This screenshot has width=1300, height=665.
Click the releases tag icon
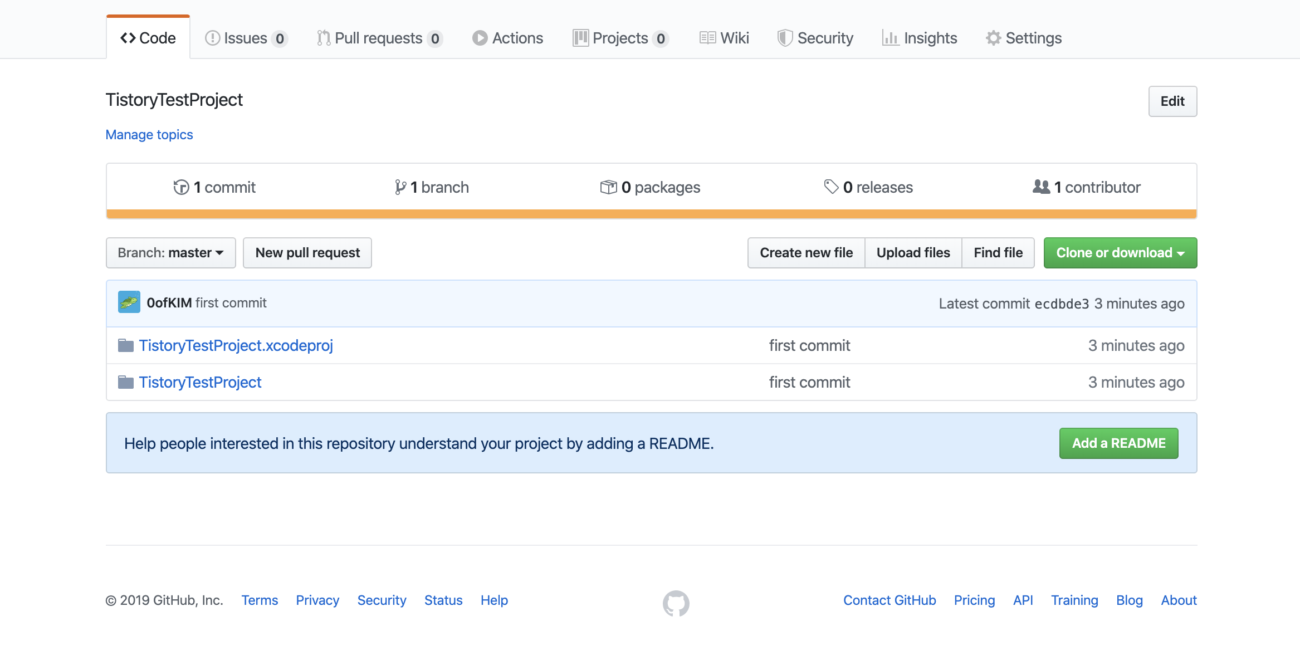click(831, 187)
